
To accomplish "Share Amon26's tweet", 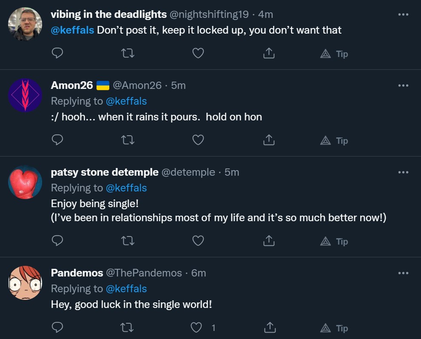I will click(x=268, y=140).
